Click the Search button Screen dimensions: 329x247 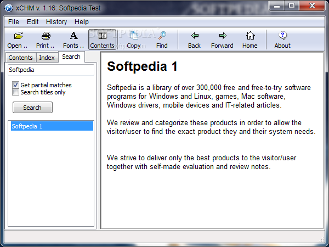click(x=32, y=108)
